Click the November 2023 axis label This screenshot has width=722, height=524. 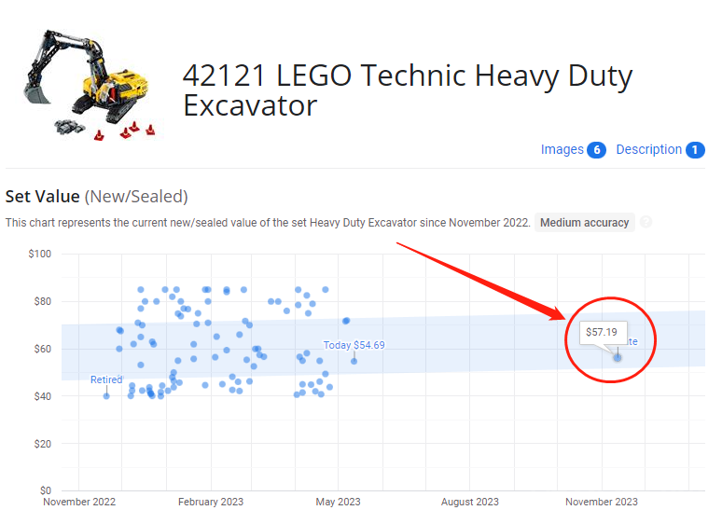pos(602,502)
